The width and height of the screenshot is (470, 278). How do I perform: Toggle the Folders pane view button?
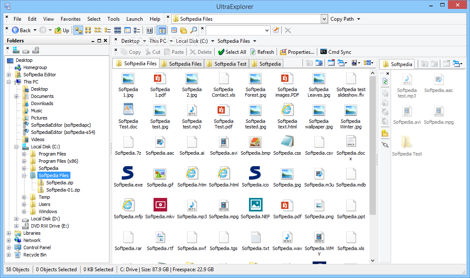pyautogui.click(x=78, y=30)
